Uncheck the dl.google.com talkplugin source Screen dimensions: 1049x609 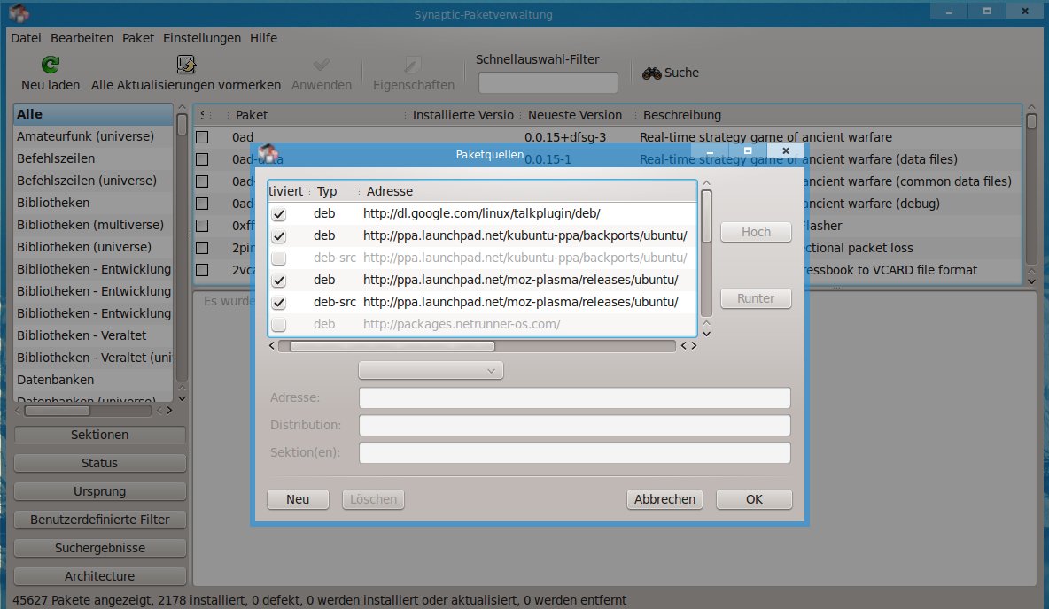coord(279,214)
